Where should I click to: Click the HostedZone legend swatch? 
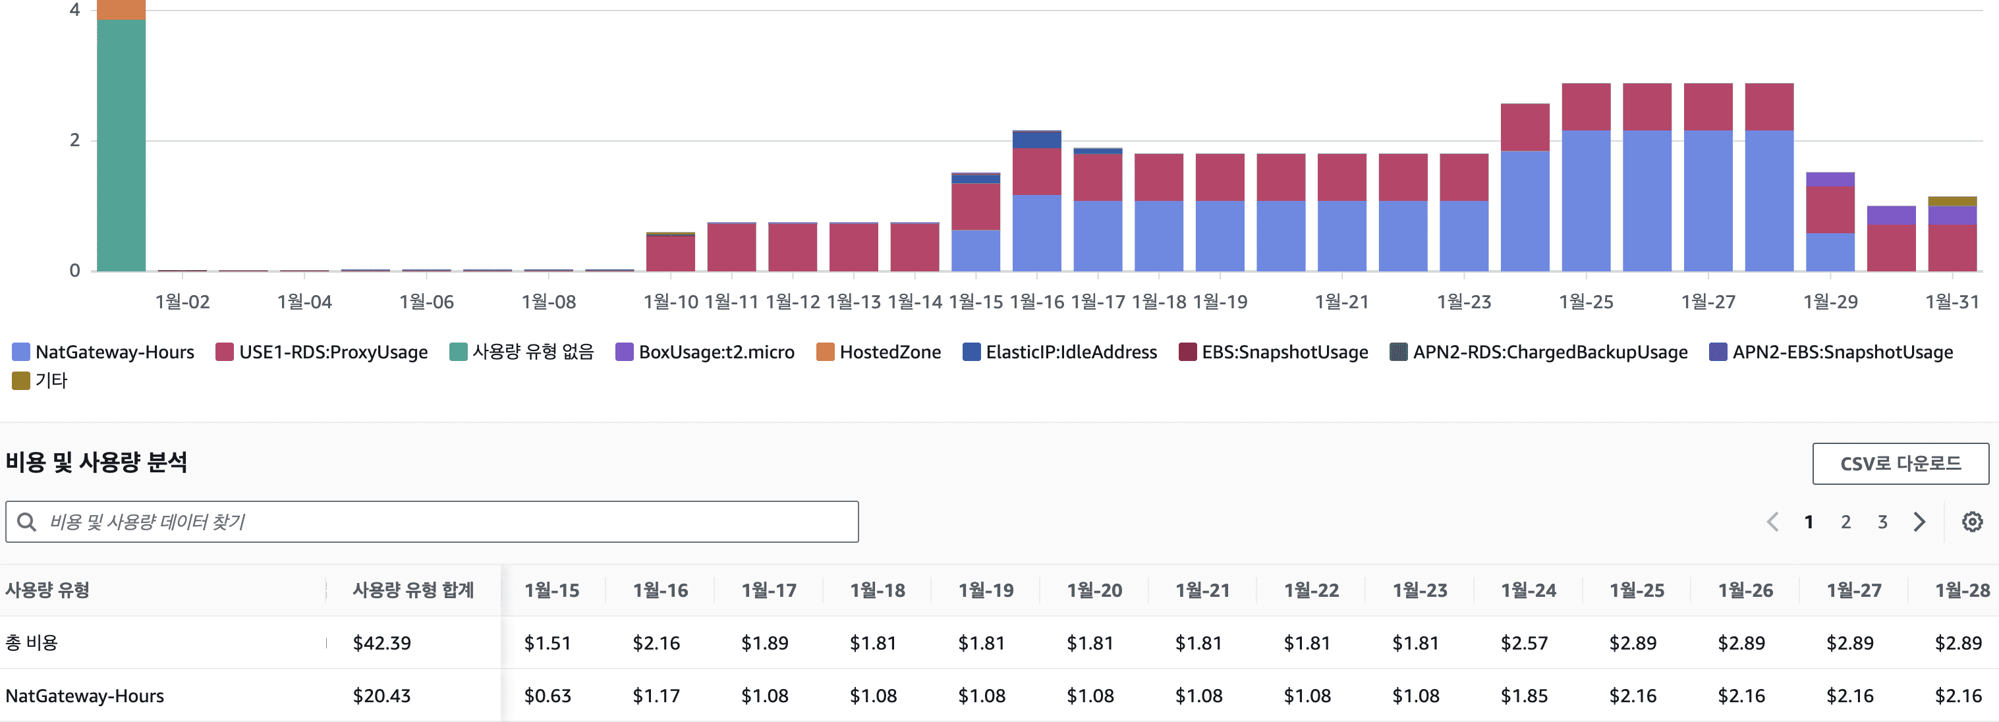point(825,352)
